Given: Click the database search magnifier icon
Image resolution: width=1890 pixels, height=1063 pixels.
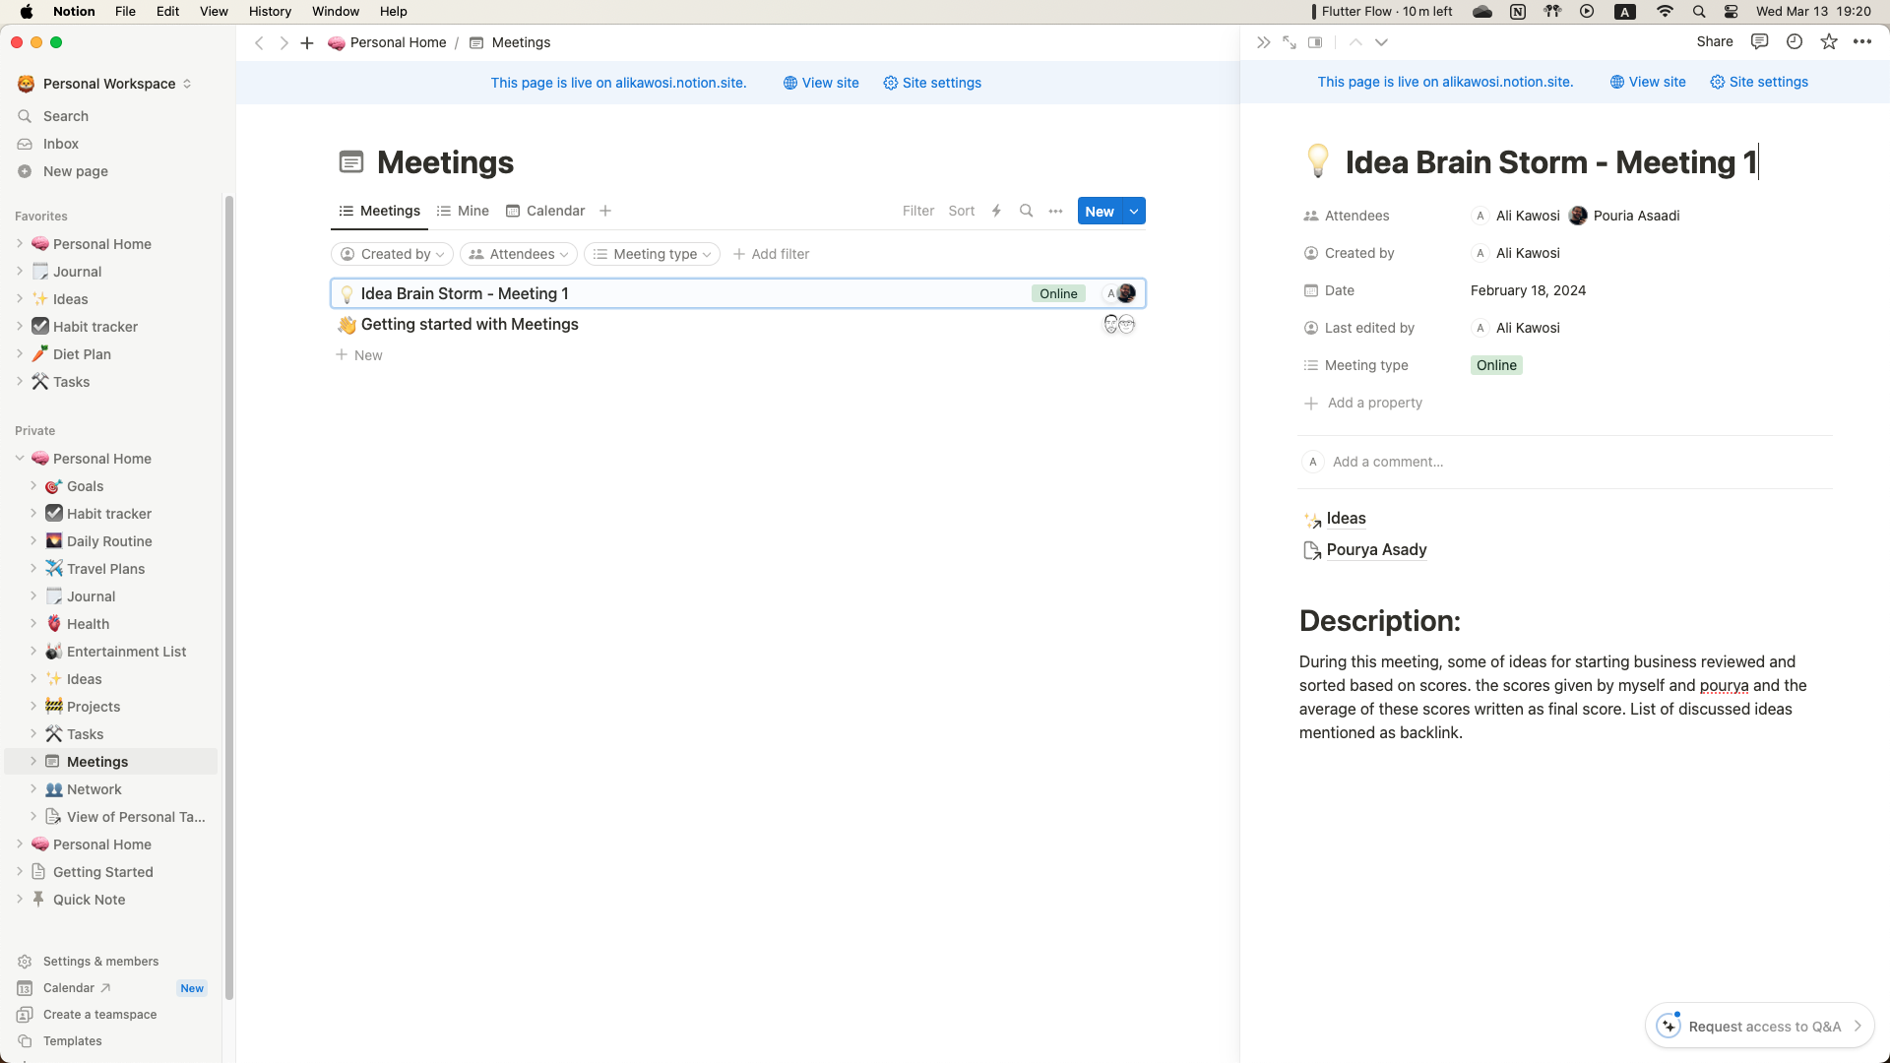Looking at the screenshot, I should point(1026,211).
